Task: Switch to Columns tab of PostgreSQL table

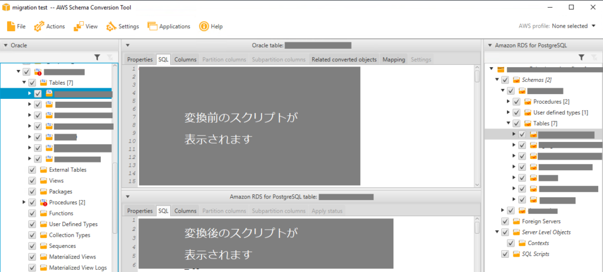Action: [x=185, y=211]
